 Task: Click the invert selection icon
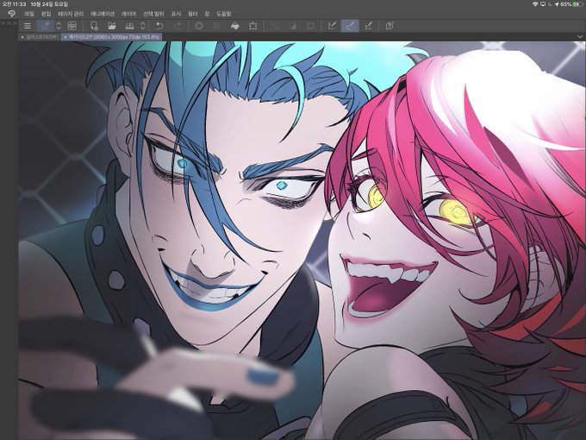tap(292, 26)
